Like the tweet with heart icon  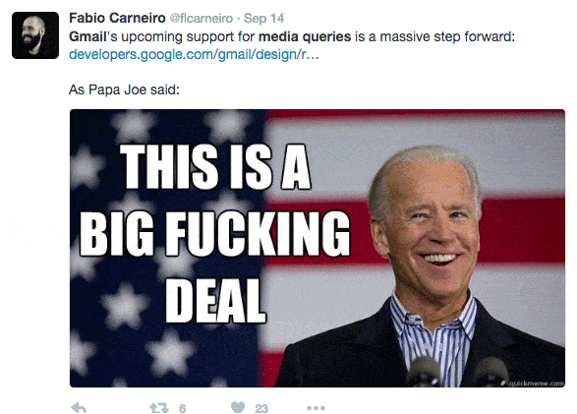click(238, 407)
